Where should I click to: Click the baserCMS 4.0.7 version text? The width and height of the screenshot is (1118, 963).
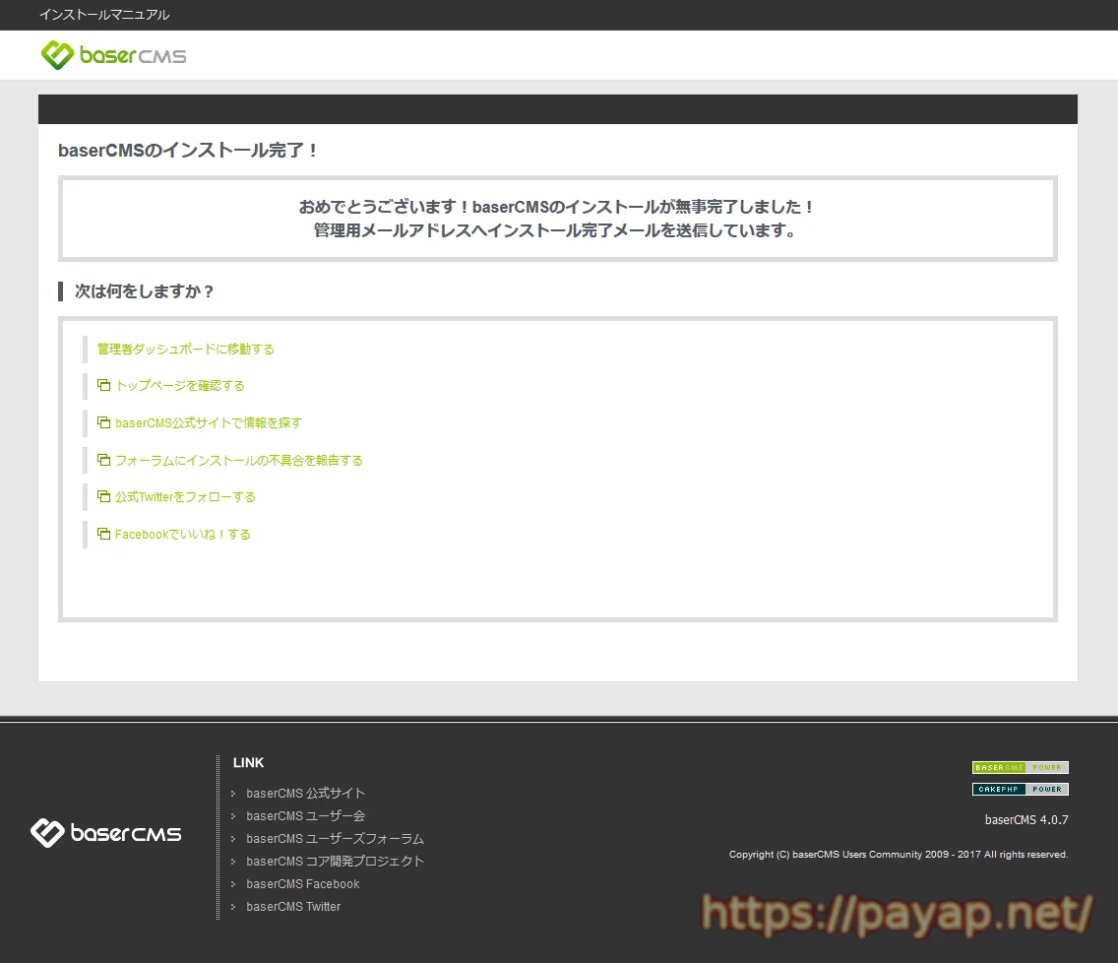coord(1026,820)
